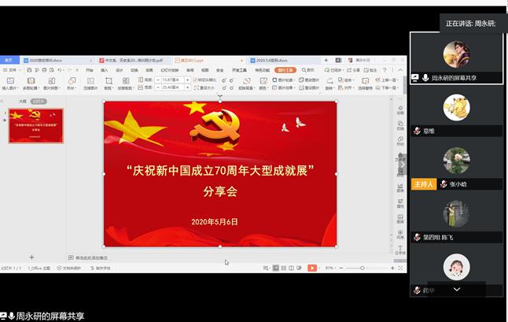Click the zoom out minus button
The image size is (508, 322).
(x=341, y=268)
